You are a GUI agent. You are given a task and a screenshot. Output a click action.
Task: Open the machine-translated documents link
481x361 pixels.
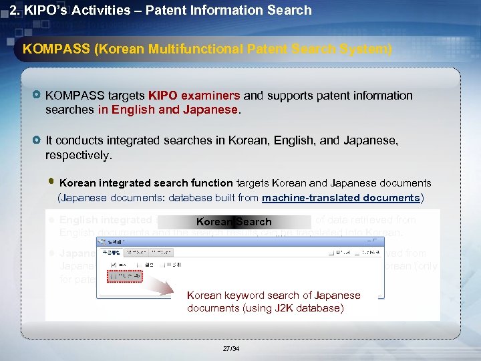(x=341, y=198)
